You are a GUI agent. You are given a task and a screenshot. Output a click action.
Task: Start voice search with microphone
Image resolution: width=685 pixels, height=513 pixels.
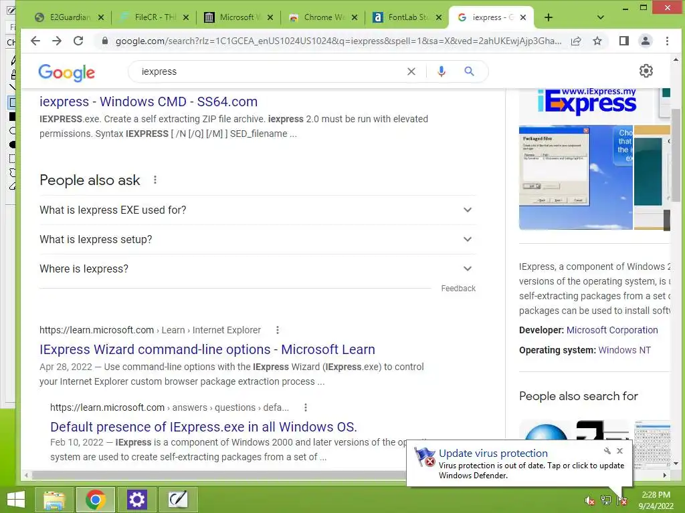coord(442,71)
